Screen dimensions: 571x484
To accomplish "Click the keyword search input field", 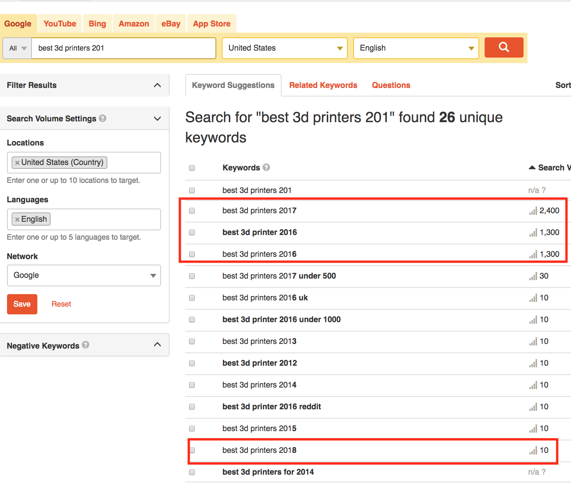I will click(124, 48).
